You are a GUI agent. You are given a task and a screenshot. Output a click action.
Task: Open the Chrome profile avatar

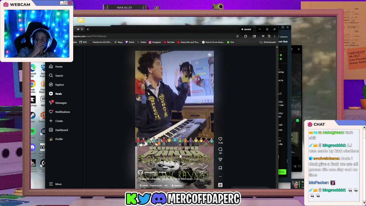click(x=269, y=36)
